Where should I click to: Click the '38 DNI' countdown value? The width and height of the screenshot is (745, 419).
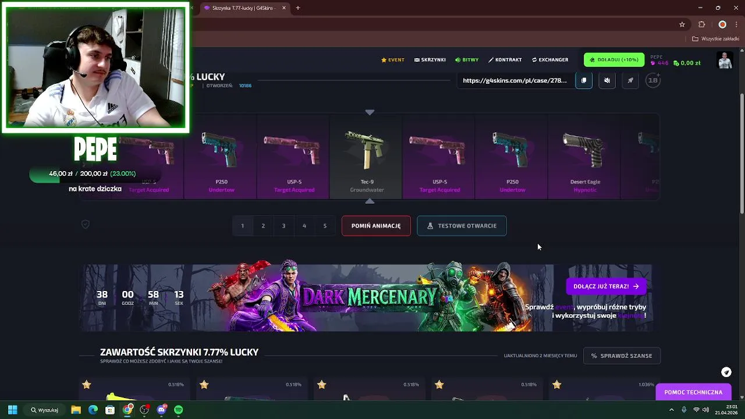(102, 297)
